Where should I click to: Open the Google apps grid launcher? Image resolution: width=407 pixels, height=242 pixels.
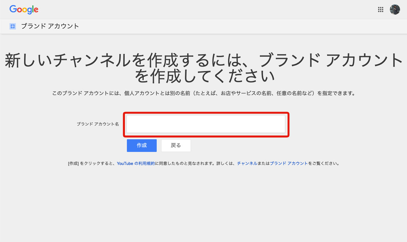pyautogui.click(x=381, y=10)
